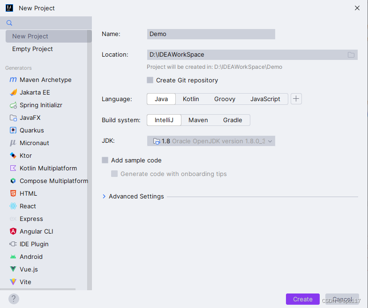The image size is (368, 308).
Task: Select Angular CLI generator label
Action: [x=37, y=232]
